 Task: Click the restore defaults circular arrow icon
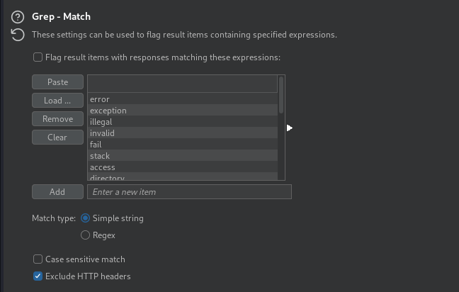pyautogui.click(x=18, y=35)
